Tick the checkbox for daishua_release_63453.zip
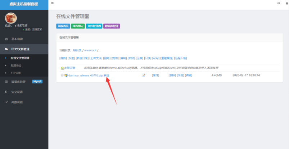This screenshot has height=149, width=289. 62,75
